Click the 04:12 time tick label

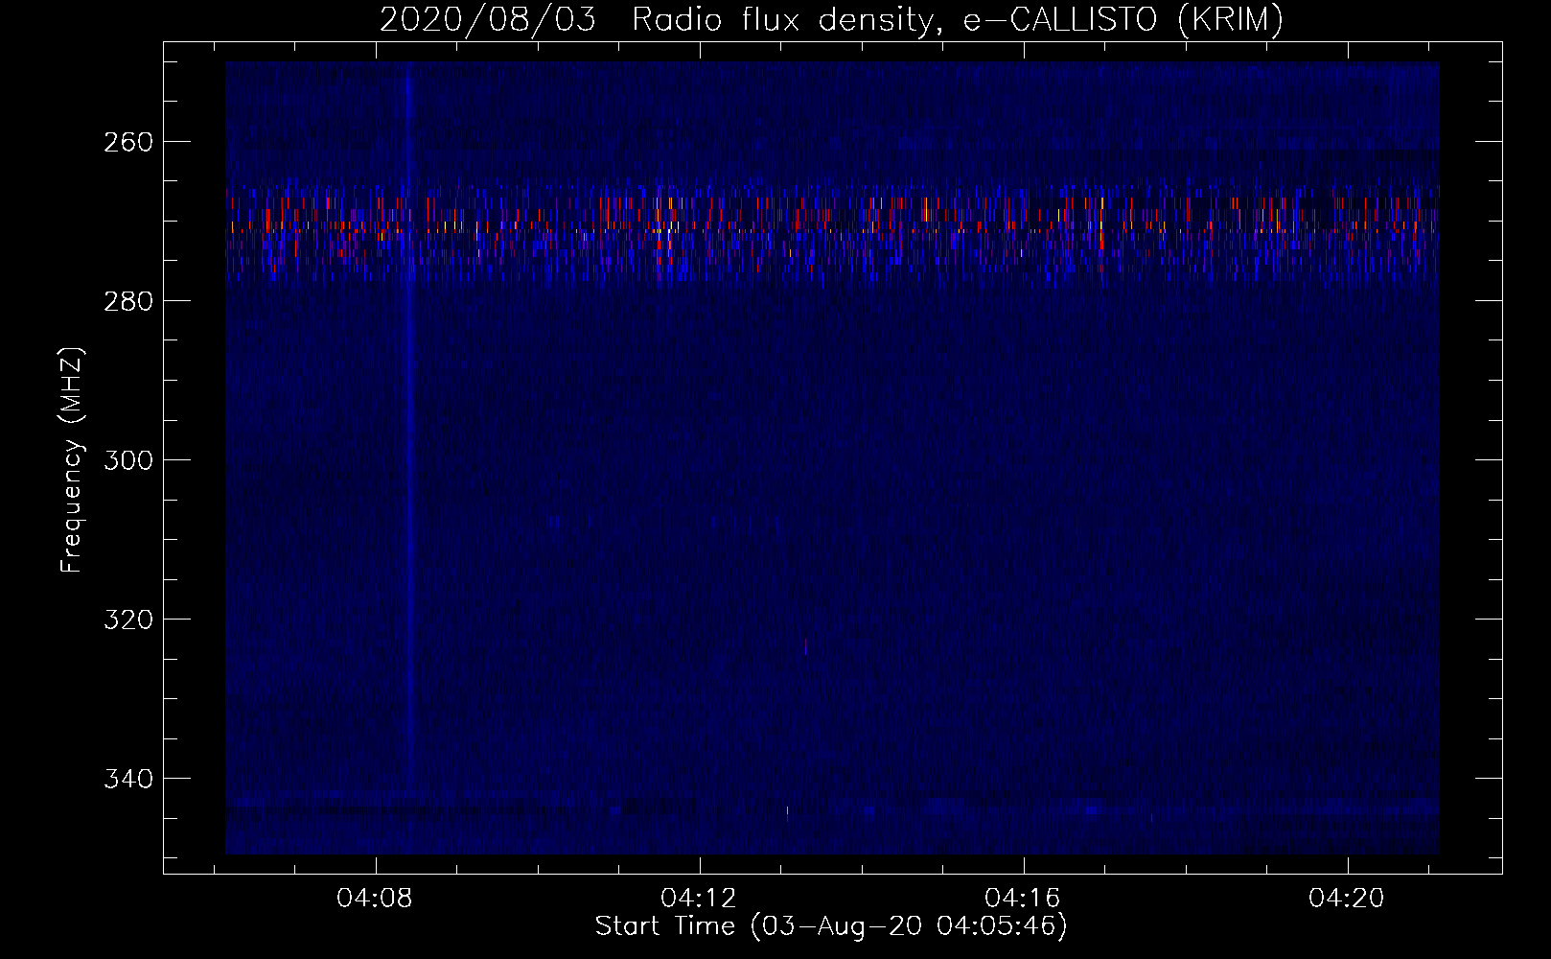[699, 899]
